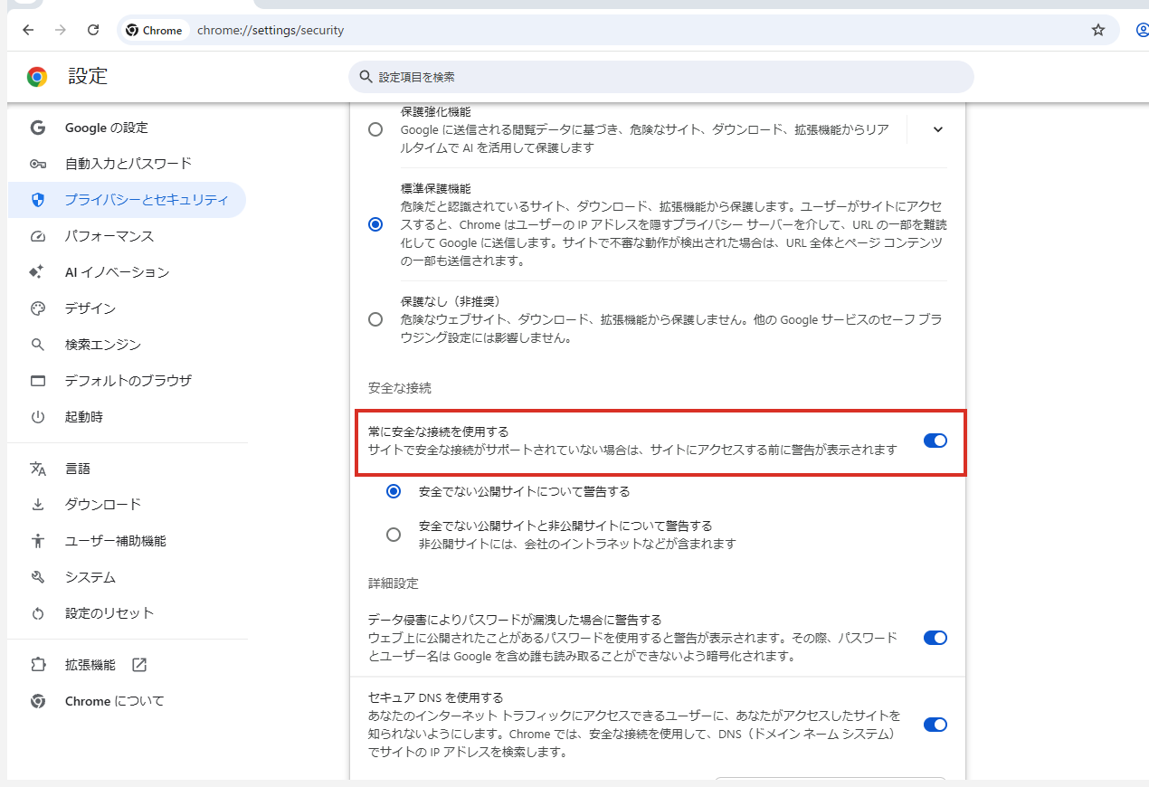Image resolution: width=1149 pixels, height=787 pixels.
Task: Select 安全でない公開サイトと非公開サイト radio
Action: point(394,535)
